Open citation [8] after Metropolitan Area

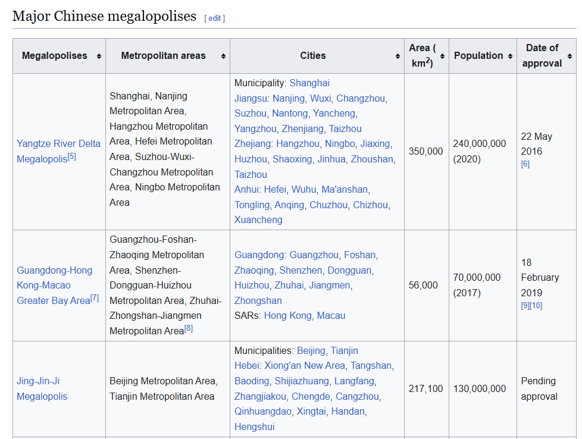pos(189,328)
